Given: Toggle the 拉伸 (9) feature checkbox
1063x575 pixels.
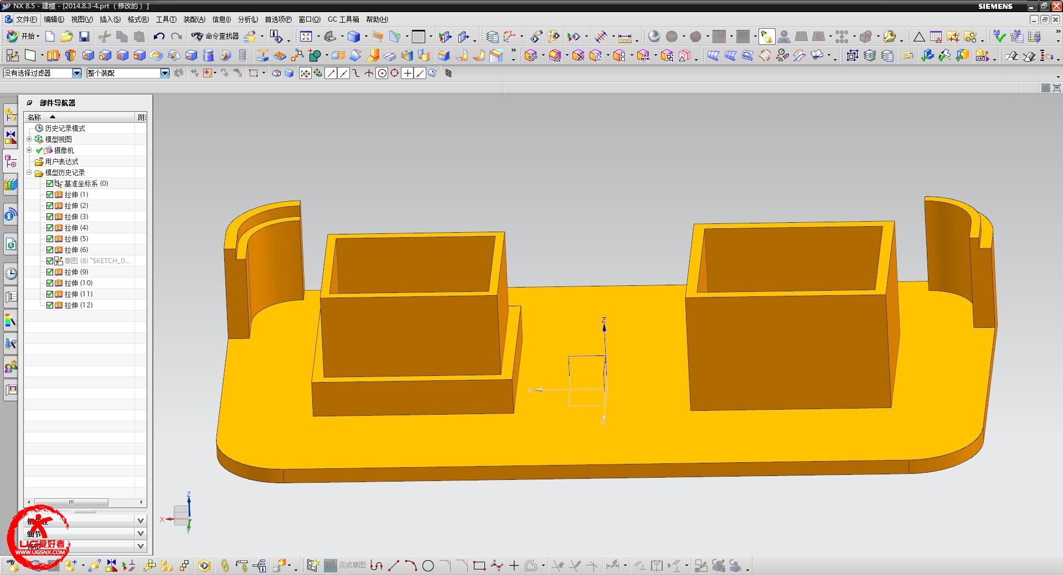Looking at the screenshot, I should (50, 272).
